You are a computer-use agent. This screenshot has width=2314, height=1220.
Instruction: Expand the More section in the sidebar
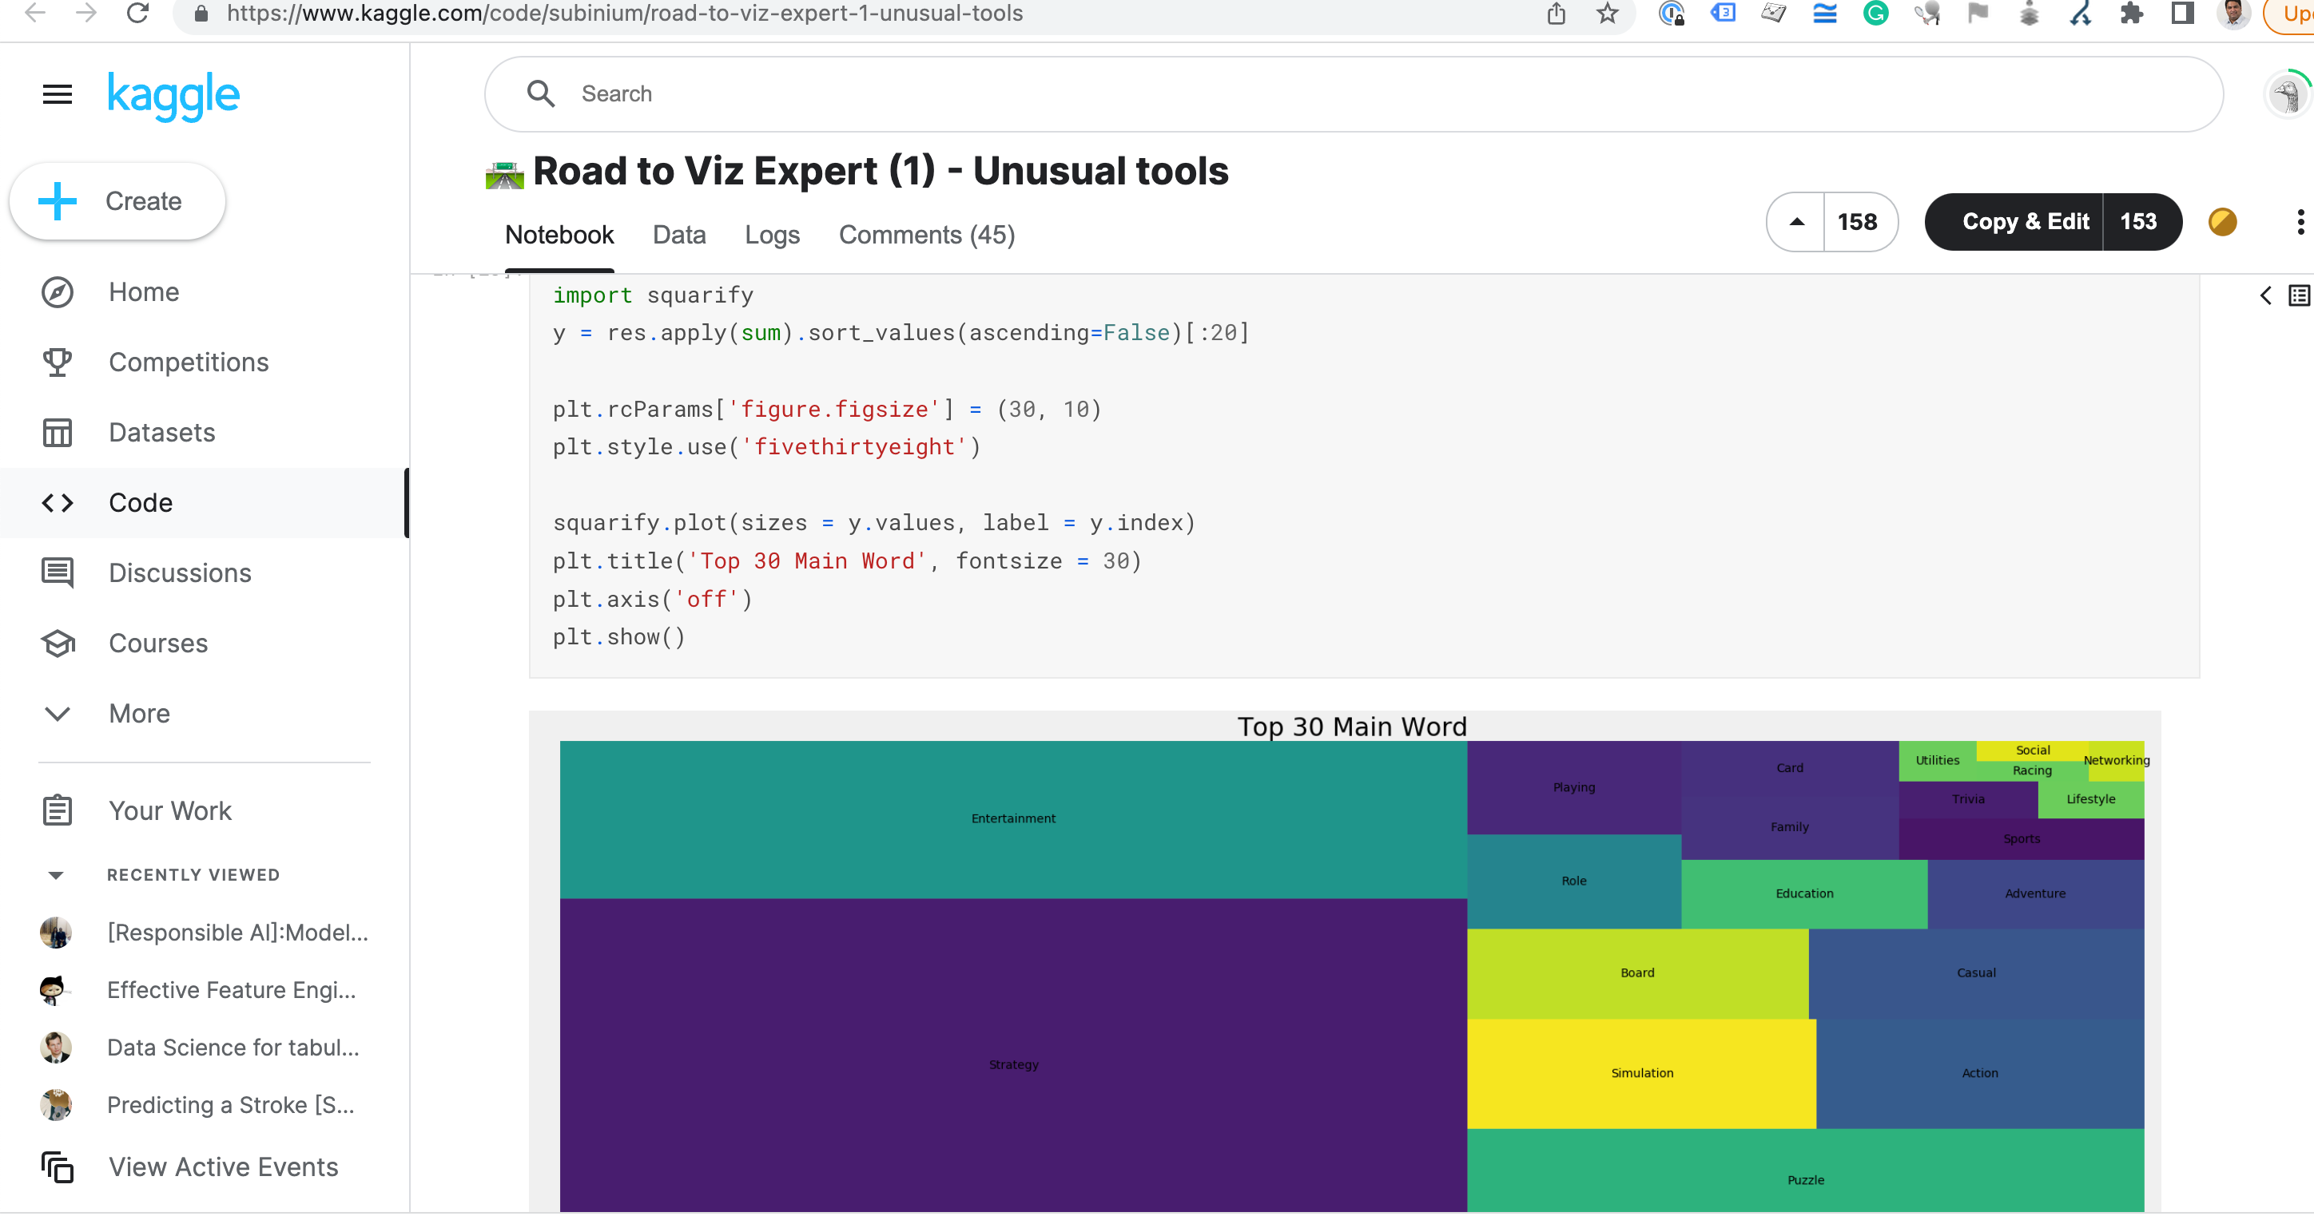pyautogui.click(x=139, y=713)
